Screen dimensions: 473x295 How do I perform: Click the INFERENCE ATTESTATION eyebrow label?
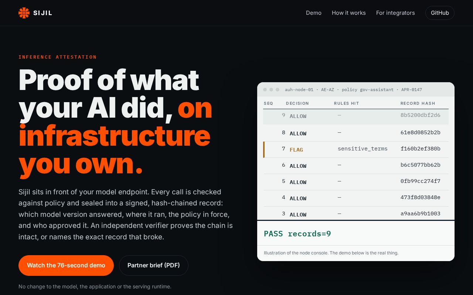click(x=58, y=57)
